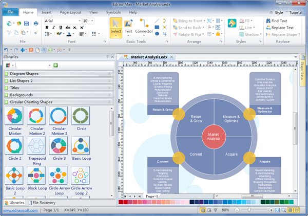The height and width of the screenshot is (216, 308).
Task: Click the Page-1 sheet tab
Action: click(x=151, y=196)
